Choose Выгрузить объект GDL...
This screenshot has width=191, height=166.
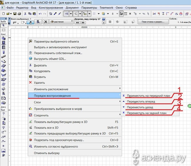pos(75,59)
